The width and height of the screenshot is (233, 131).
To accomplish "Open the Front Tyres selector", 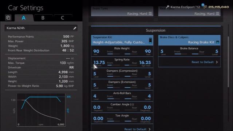I will [122, 11].
